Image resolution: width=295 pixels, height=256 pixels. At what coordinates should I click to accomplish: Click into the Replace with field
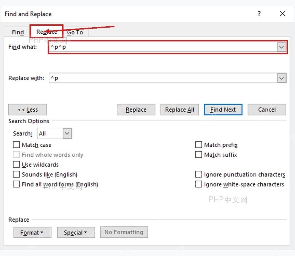pyautogui.click(x=163, y=78)
